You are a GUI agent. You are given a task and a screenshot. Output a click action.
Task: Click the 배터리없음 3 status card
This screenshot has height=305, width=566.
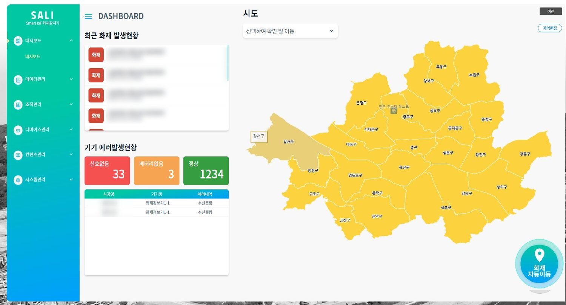pyautogui.click(x=157, y=171)
